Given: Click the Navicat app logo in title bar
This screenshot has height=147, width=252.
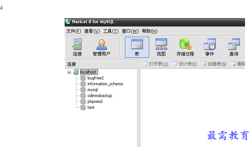Looking at the screenshot, I should [x=68, y=21].
